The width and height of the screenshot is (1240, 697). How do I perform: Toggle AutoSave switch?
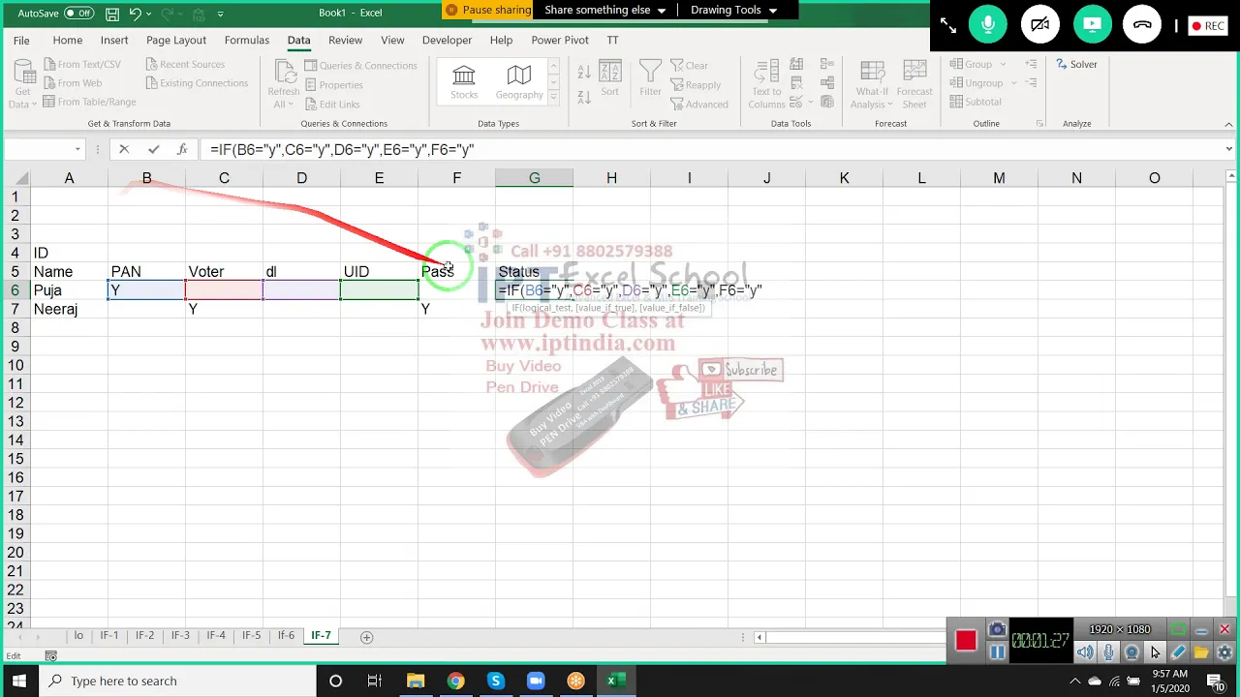79,14
